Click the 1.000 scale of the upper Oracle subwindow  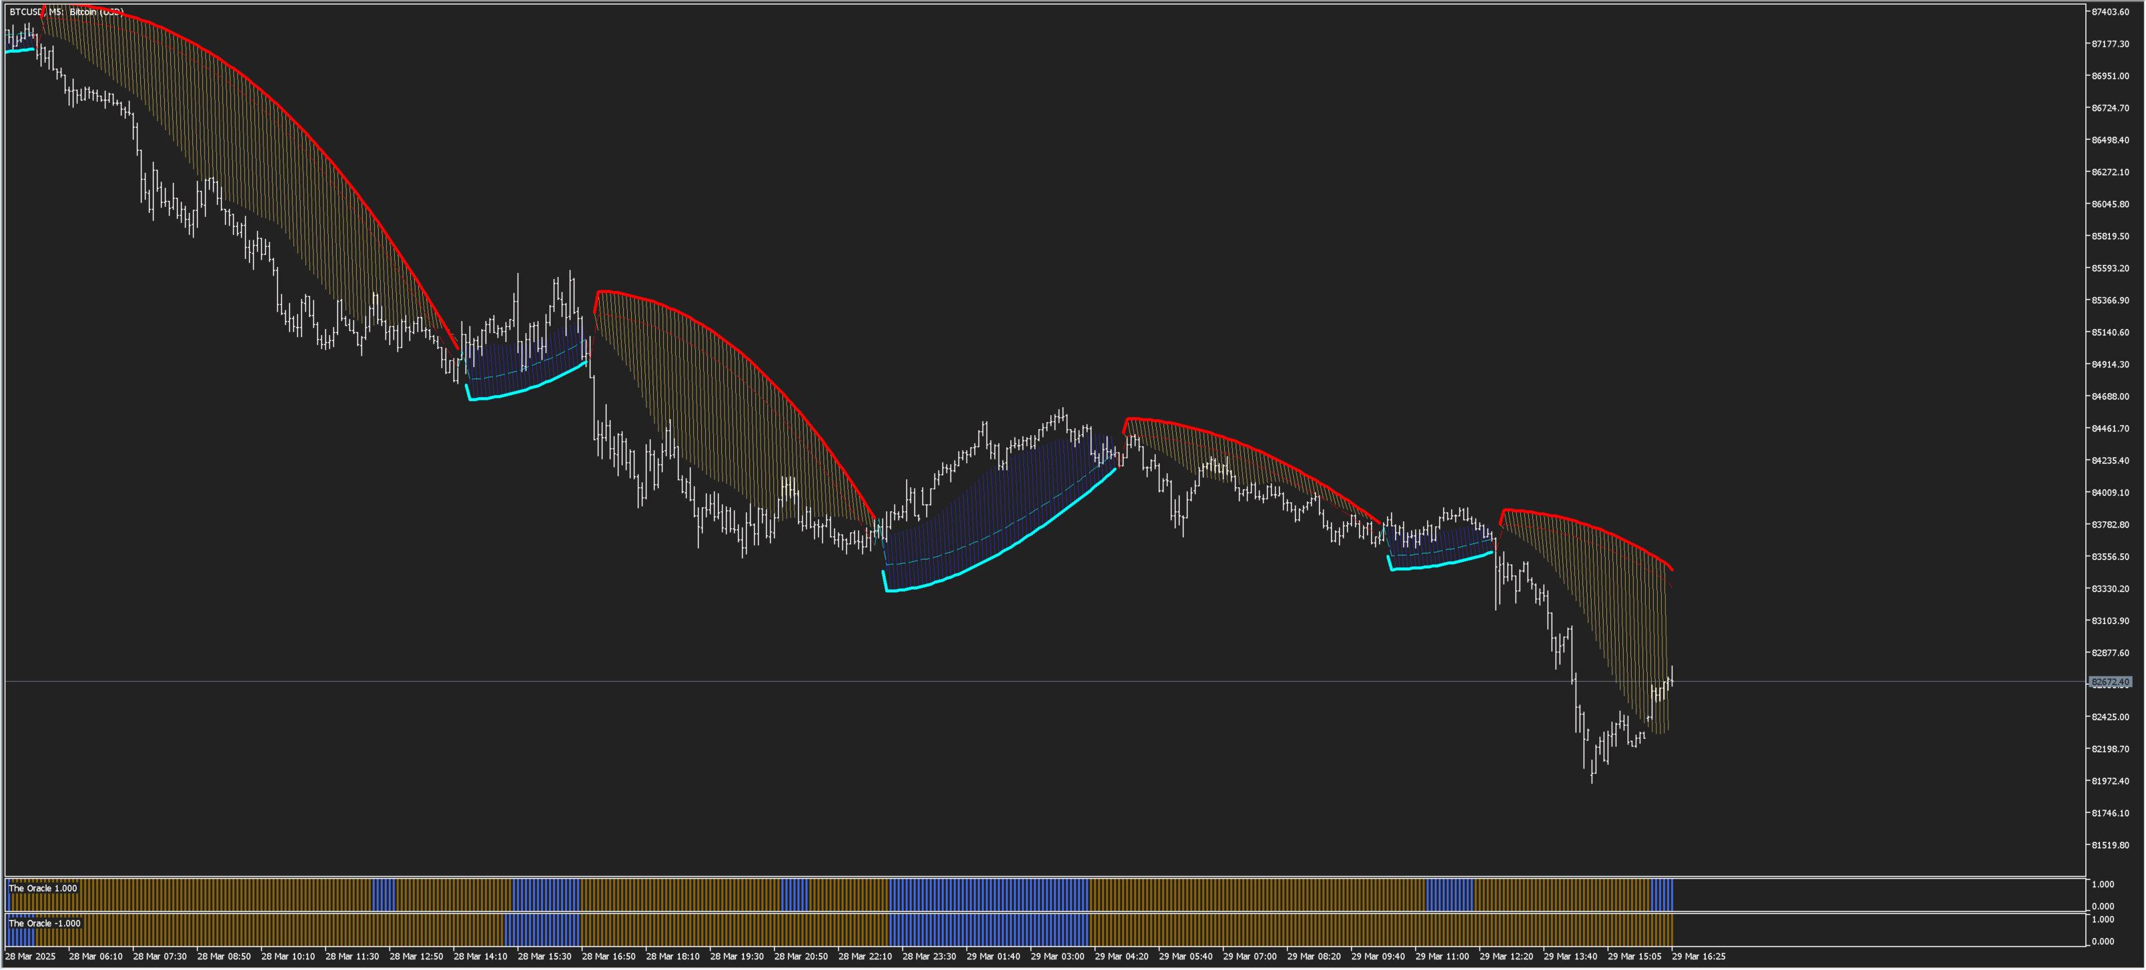pyautogui.click(x=2103, y=885)
